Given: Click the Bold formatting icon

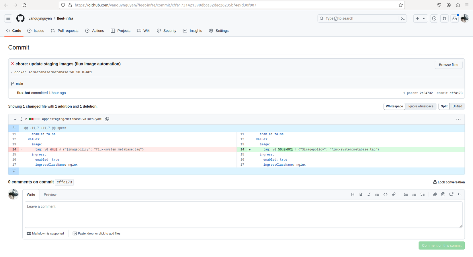Looking at the screenshot, I should tap(361, 194).
